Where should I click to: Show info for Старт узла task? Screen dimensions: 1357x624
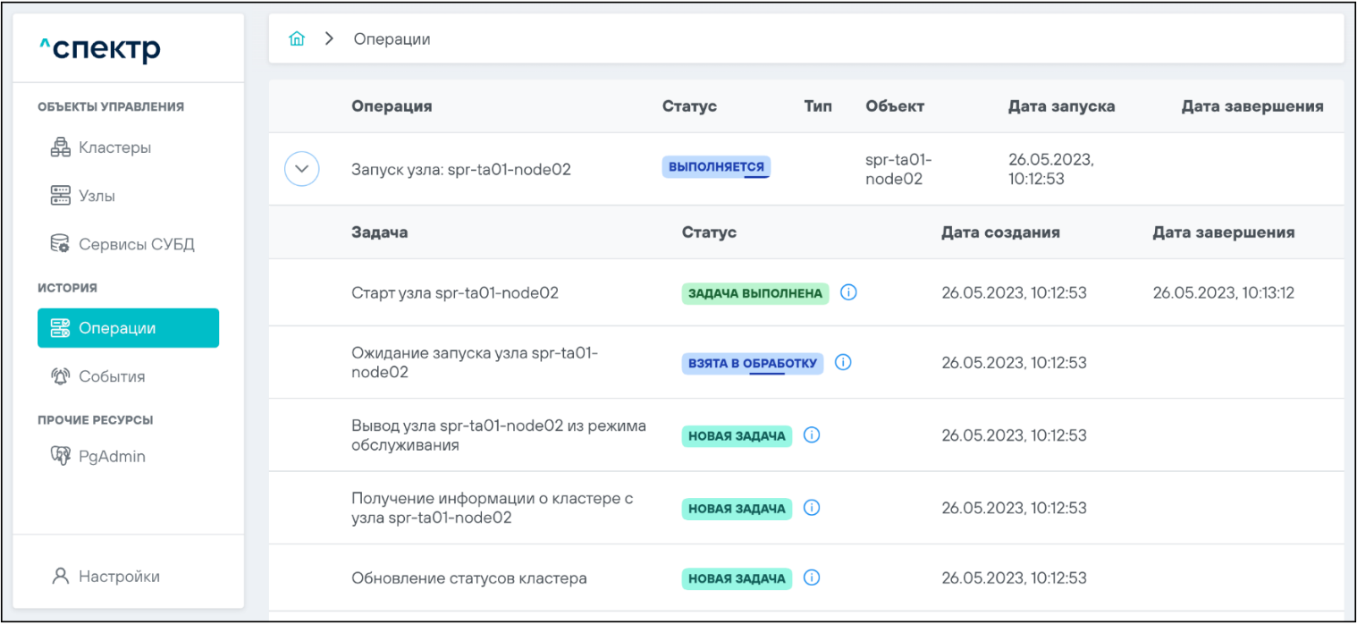pyautogui.click(x=849, y=292)
